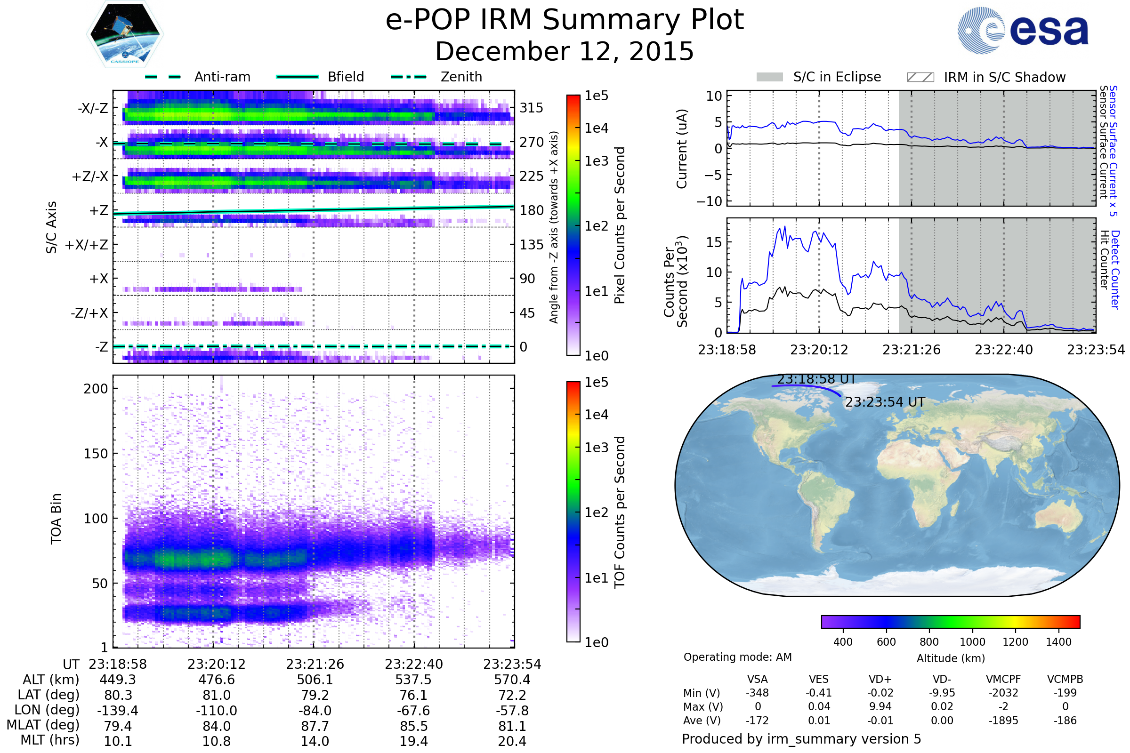Click the IRM in S/C Shadow hatched patch
Viewport: 1130px width, 753px height.
[x=920, y=77]
